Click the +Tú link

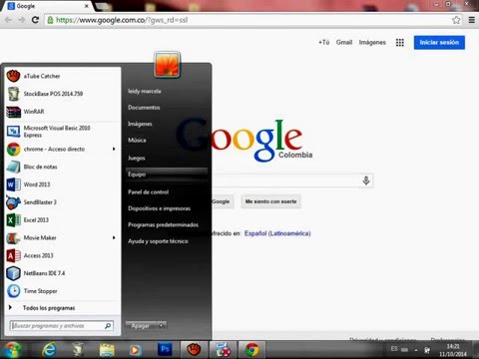point(324,42)
